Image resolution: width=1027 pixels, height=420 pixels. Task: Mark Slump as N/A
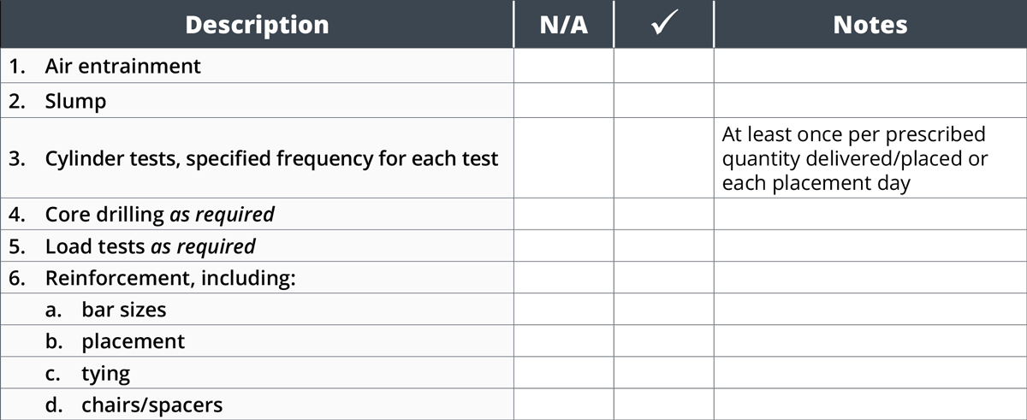click(x=564, y=101)
